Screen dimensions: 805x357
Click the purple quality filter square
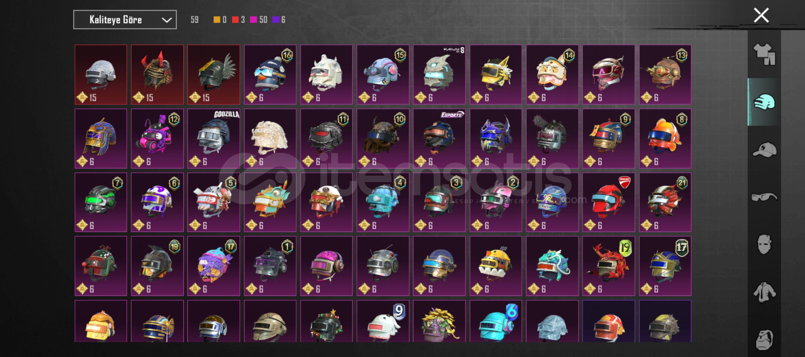pos(276,20)
